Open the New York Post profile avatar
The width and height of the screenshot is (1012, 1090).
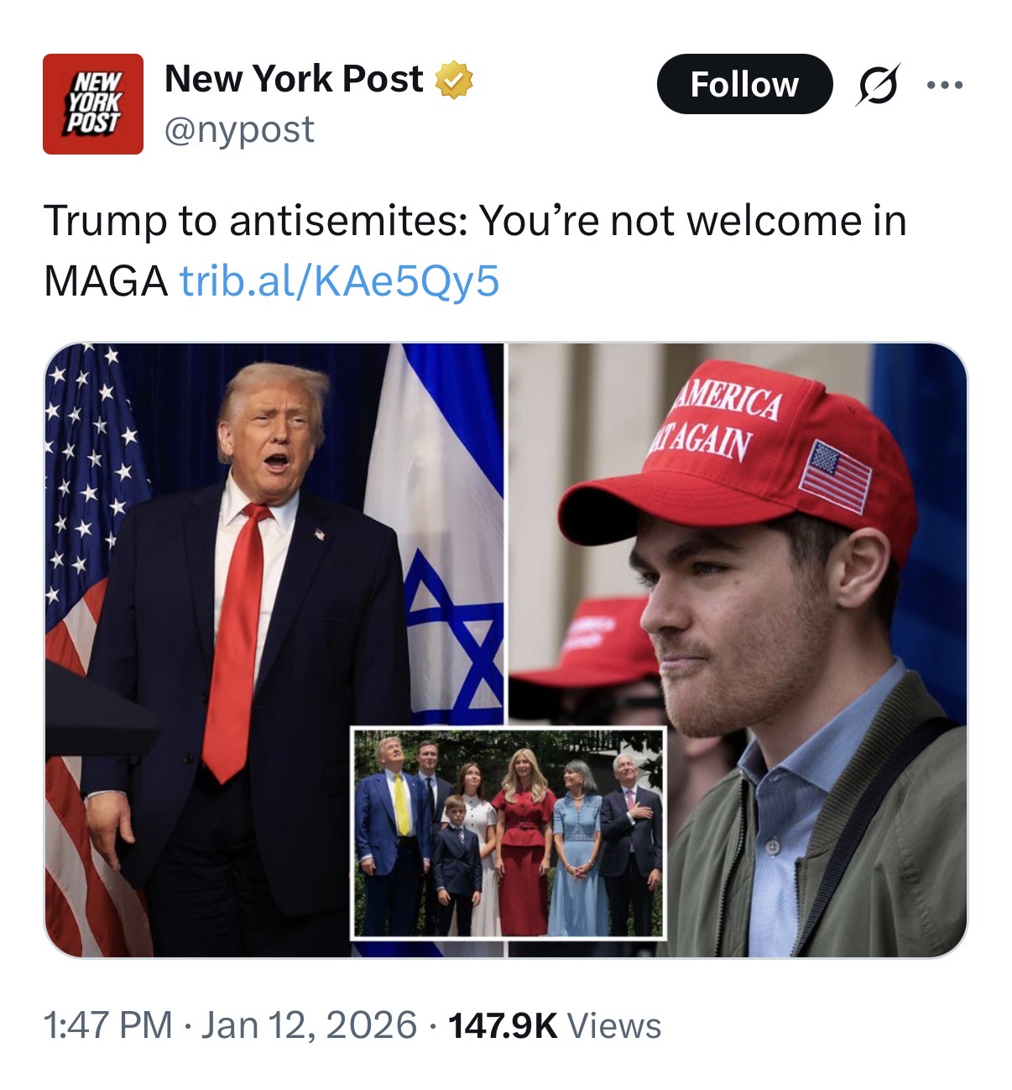[x=93, y=104]
